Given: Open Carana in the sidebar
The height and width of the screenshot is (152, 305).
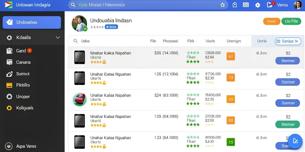Looking at the screenshot, I should 23,62.
